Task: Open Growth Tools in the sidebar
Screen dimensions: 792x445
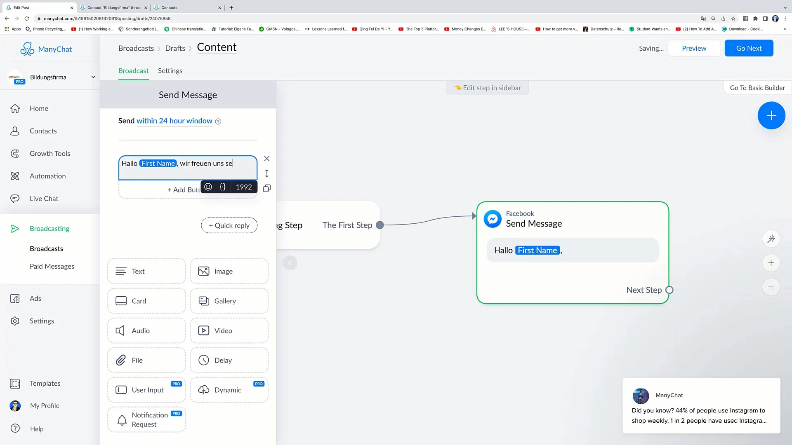Action: [x=49, y=153]
